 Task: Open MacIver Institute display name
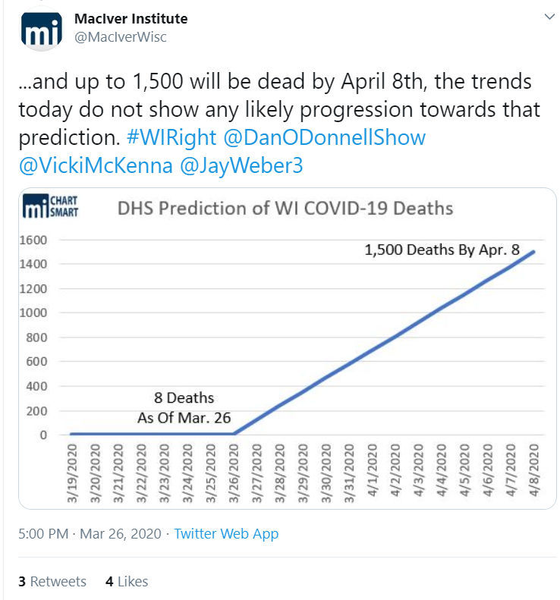point(131,18)
